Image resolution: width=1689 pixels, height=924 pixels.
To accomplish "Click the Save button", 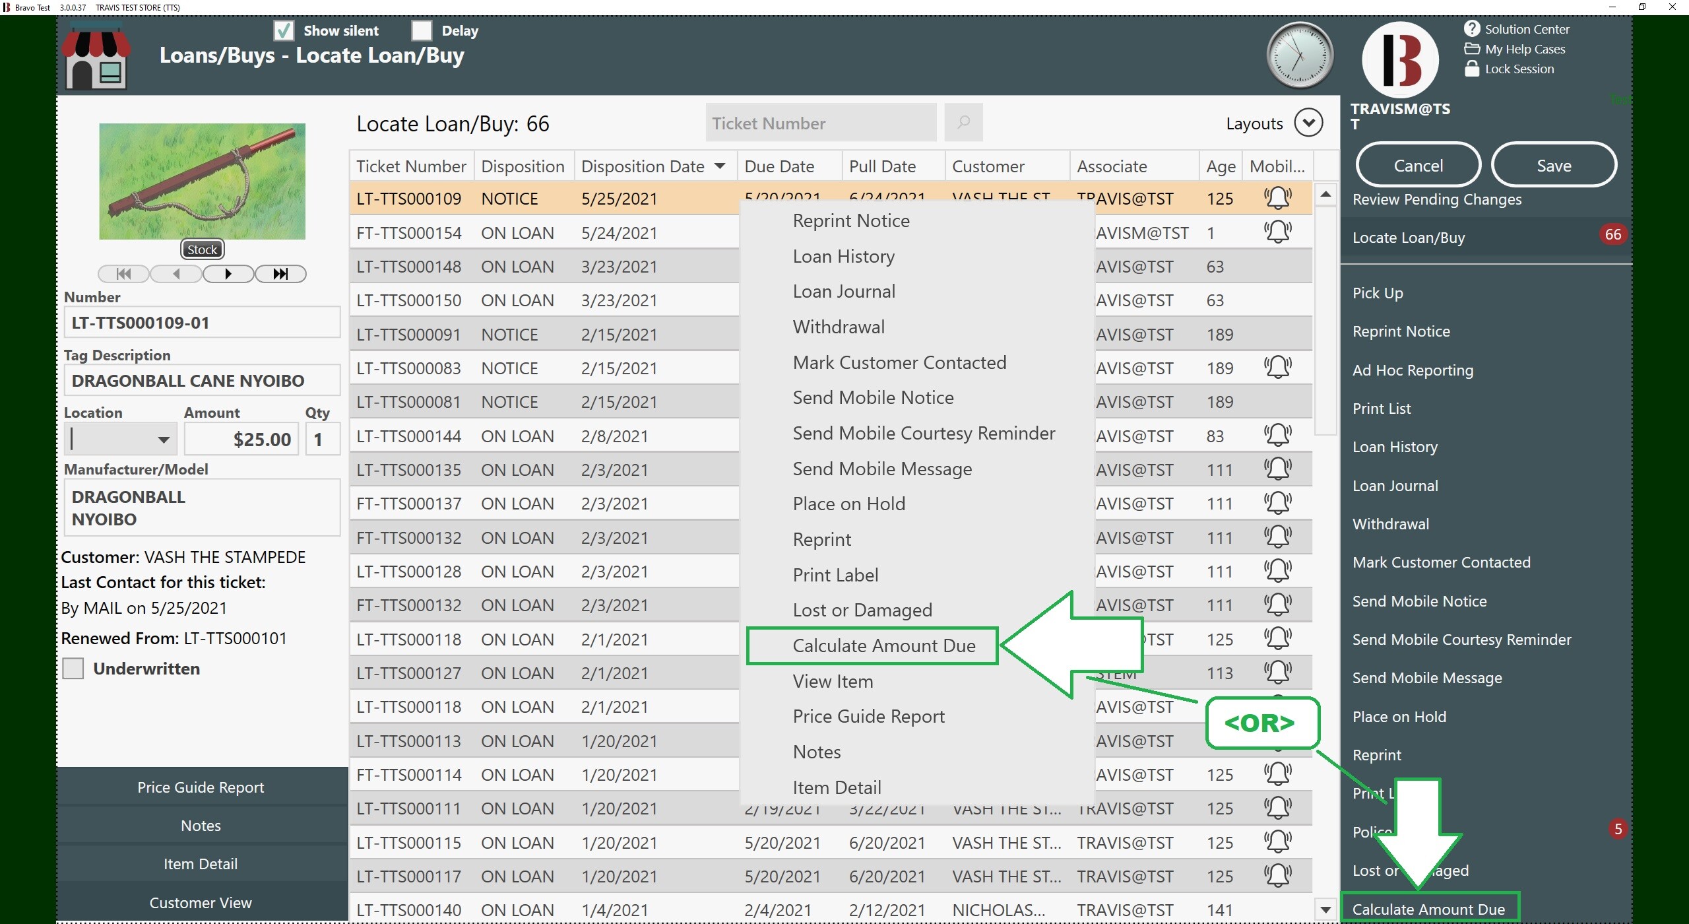I will pyautogui.click(x=1554, y=165).
